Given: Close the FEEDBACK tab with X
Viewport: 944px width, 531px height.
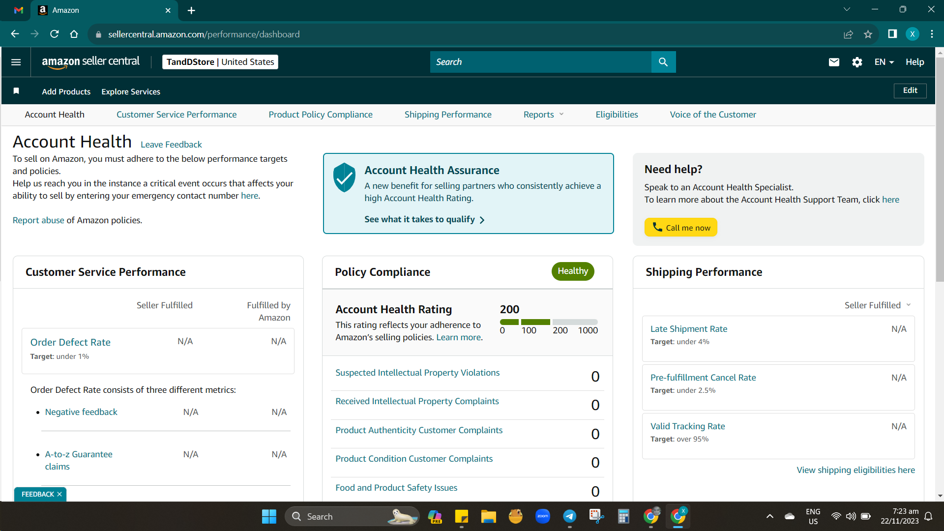Looking at the screenshot, I should pos(59,494).
